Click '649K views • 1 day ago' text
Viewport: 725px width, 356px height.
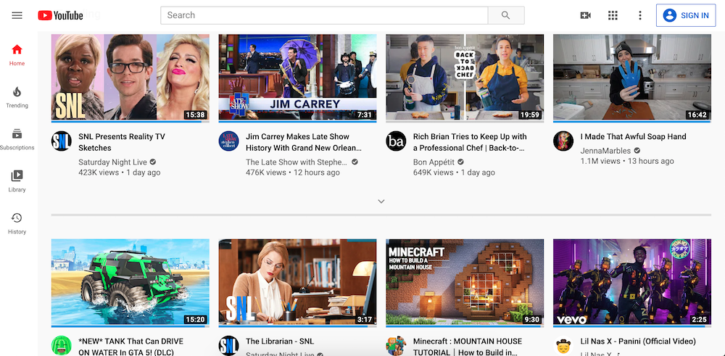coord(454,173)
